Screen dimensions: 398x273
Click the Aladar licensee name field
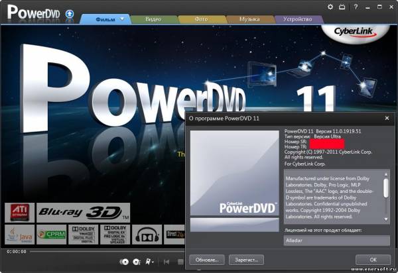pyautogui.click(x=337, y=241)
